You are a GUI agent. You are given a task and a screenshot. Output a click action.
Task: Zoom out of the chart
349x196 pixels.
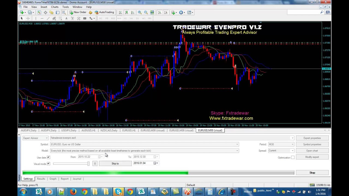click(x=146, y=12)
